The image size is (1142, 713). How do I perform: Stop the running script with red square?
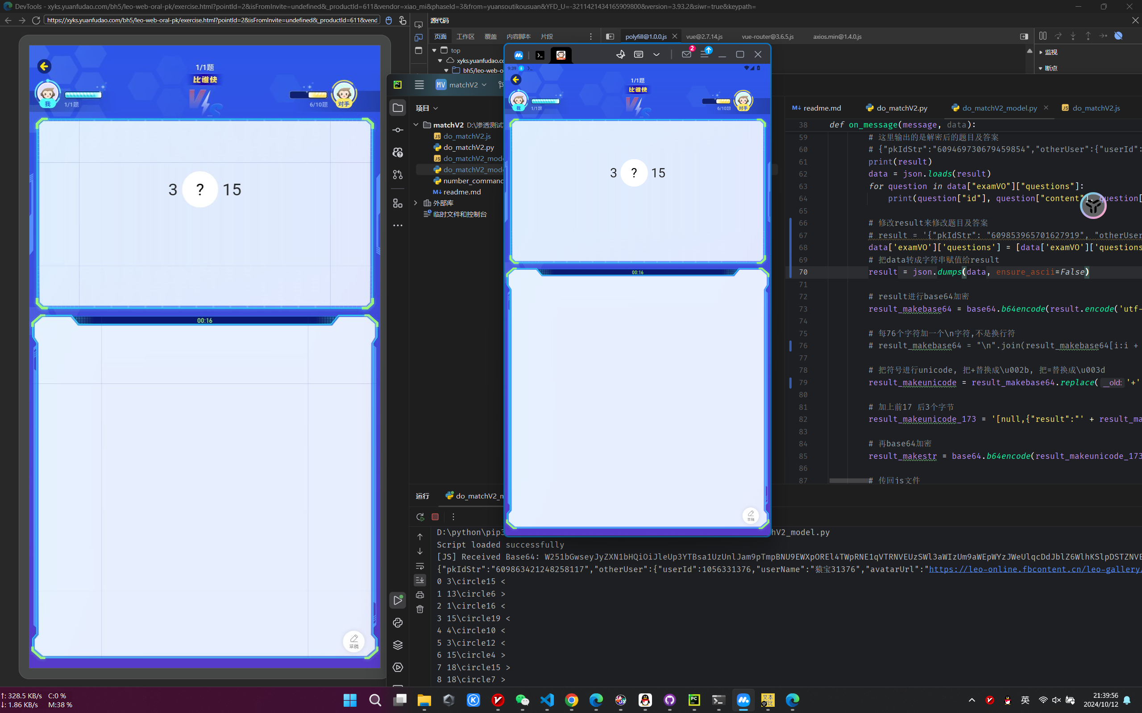click(x=435, y=517)
